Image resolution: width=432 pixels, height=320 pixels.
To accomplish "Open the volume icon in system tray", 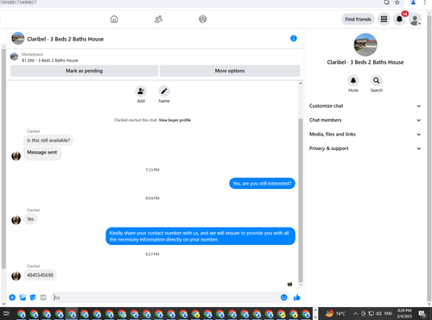I will [x=379, y=313].
